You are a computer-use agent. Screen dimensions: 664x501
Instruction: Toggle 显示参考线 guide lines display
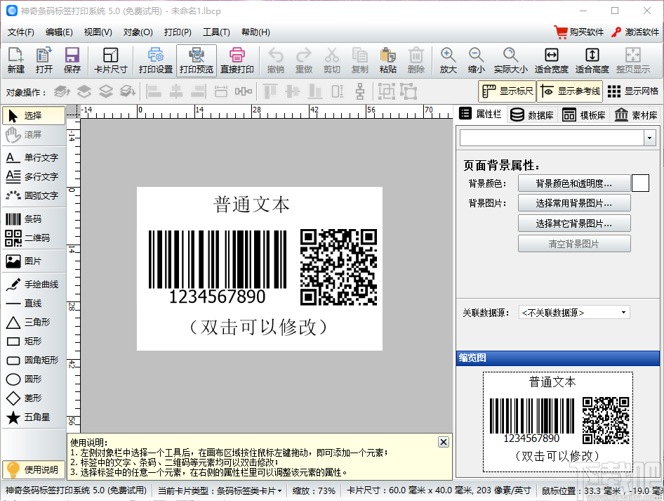571,91
